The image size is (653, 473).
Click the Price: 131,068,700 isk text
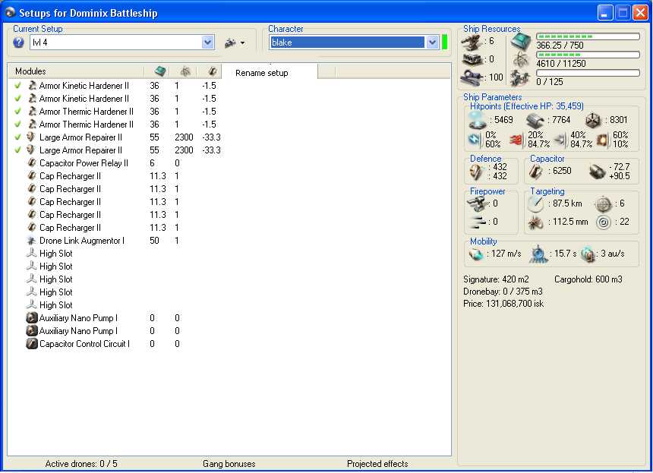pyautogui.click(x=503, y=304)
